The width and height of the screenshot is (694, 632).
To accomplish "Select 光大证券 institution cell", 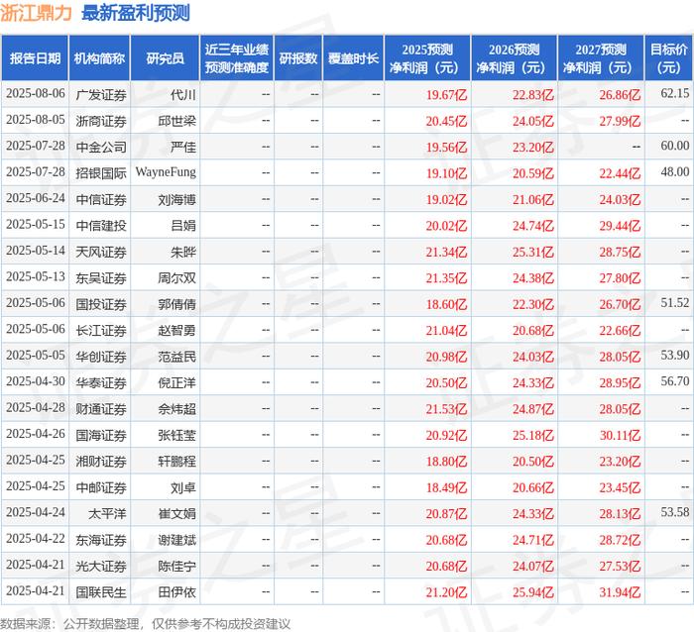I will point(101,566).
